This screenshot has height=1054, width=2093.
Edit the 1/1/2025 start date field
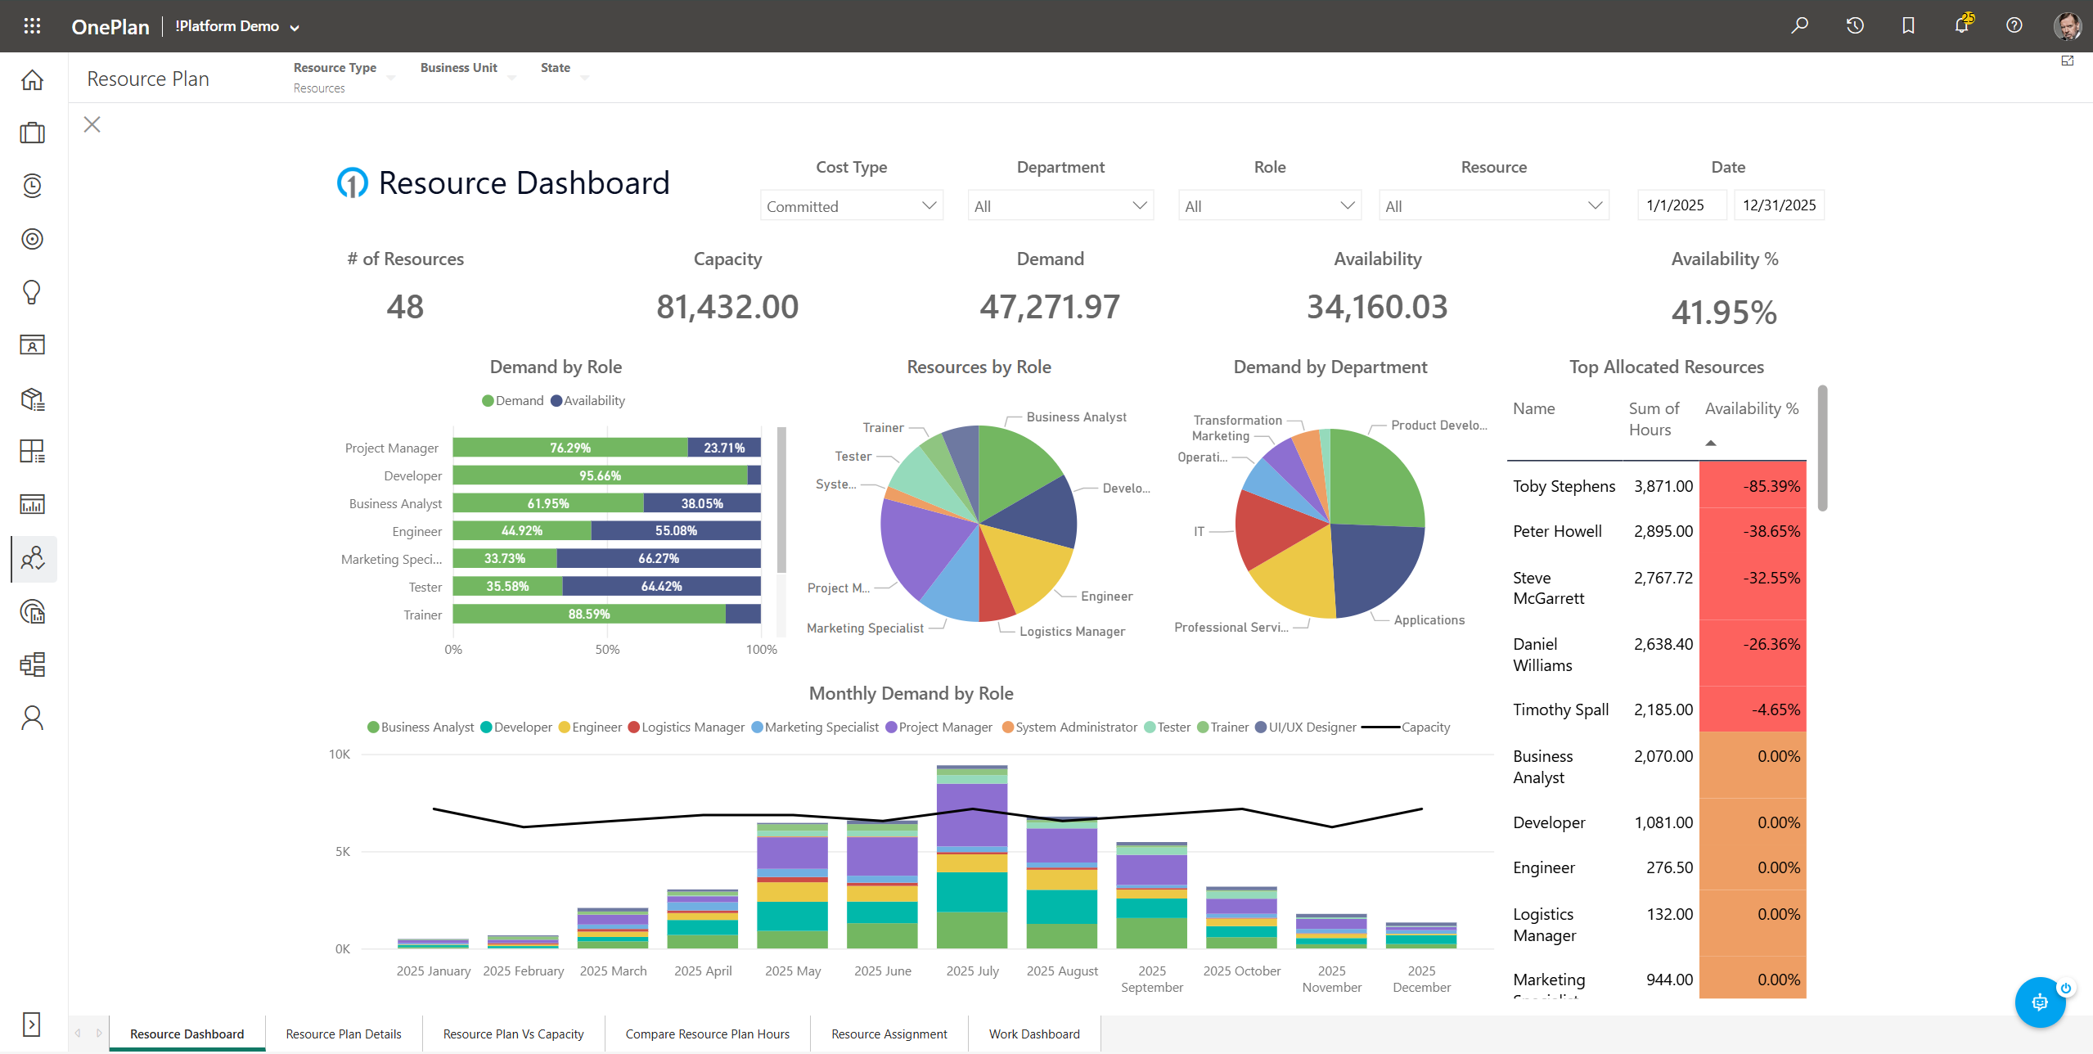click(x=1681, y=205)
